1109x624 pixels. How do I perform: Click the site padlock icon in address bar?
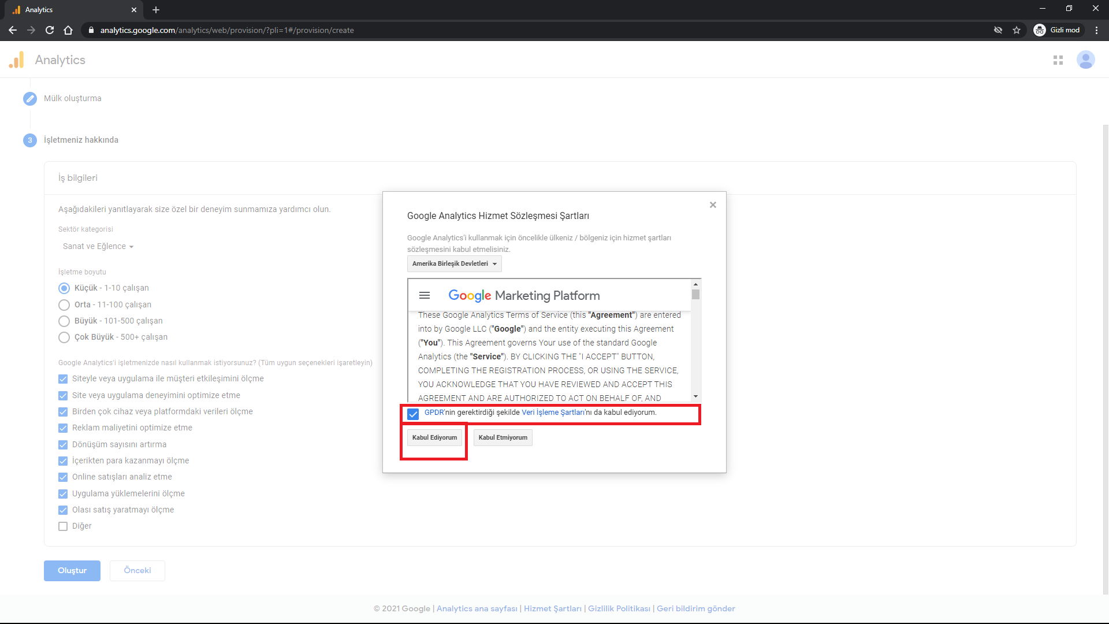coord(91,30)
